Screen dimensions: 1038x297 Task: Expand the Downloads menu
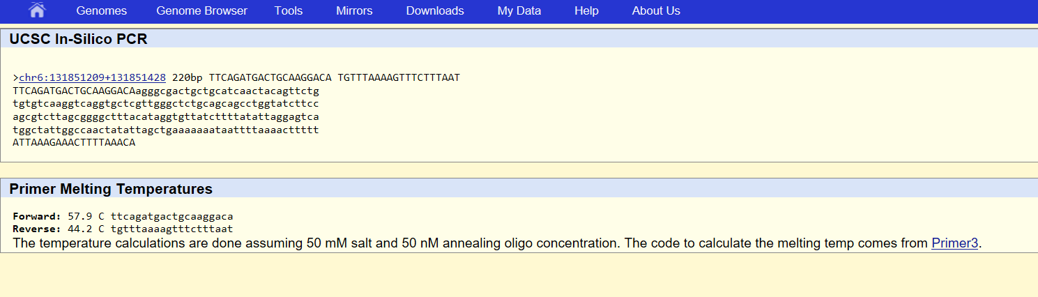tap(435, 10)
